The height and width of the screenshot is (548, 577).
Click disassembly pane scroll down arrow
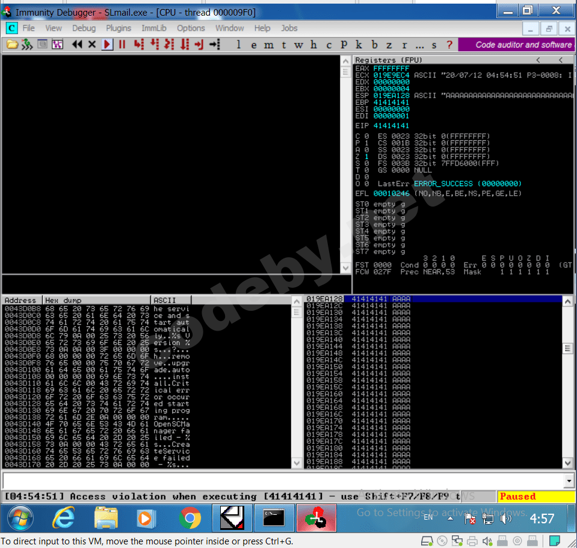click(x=345, y=268)
